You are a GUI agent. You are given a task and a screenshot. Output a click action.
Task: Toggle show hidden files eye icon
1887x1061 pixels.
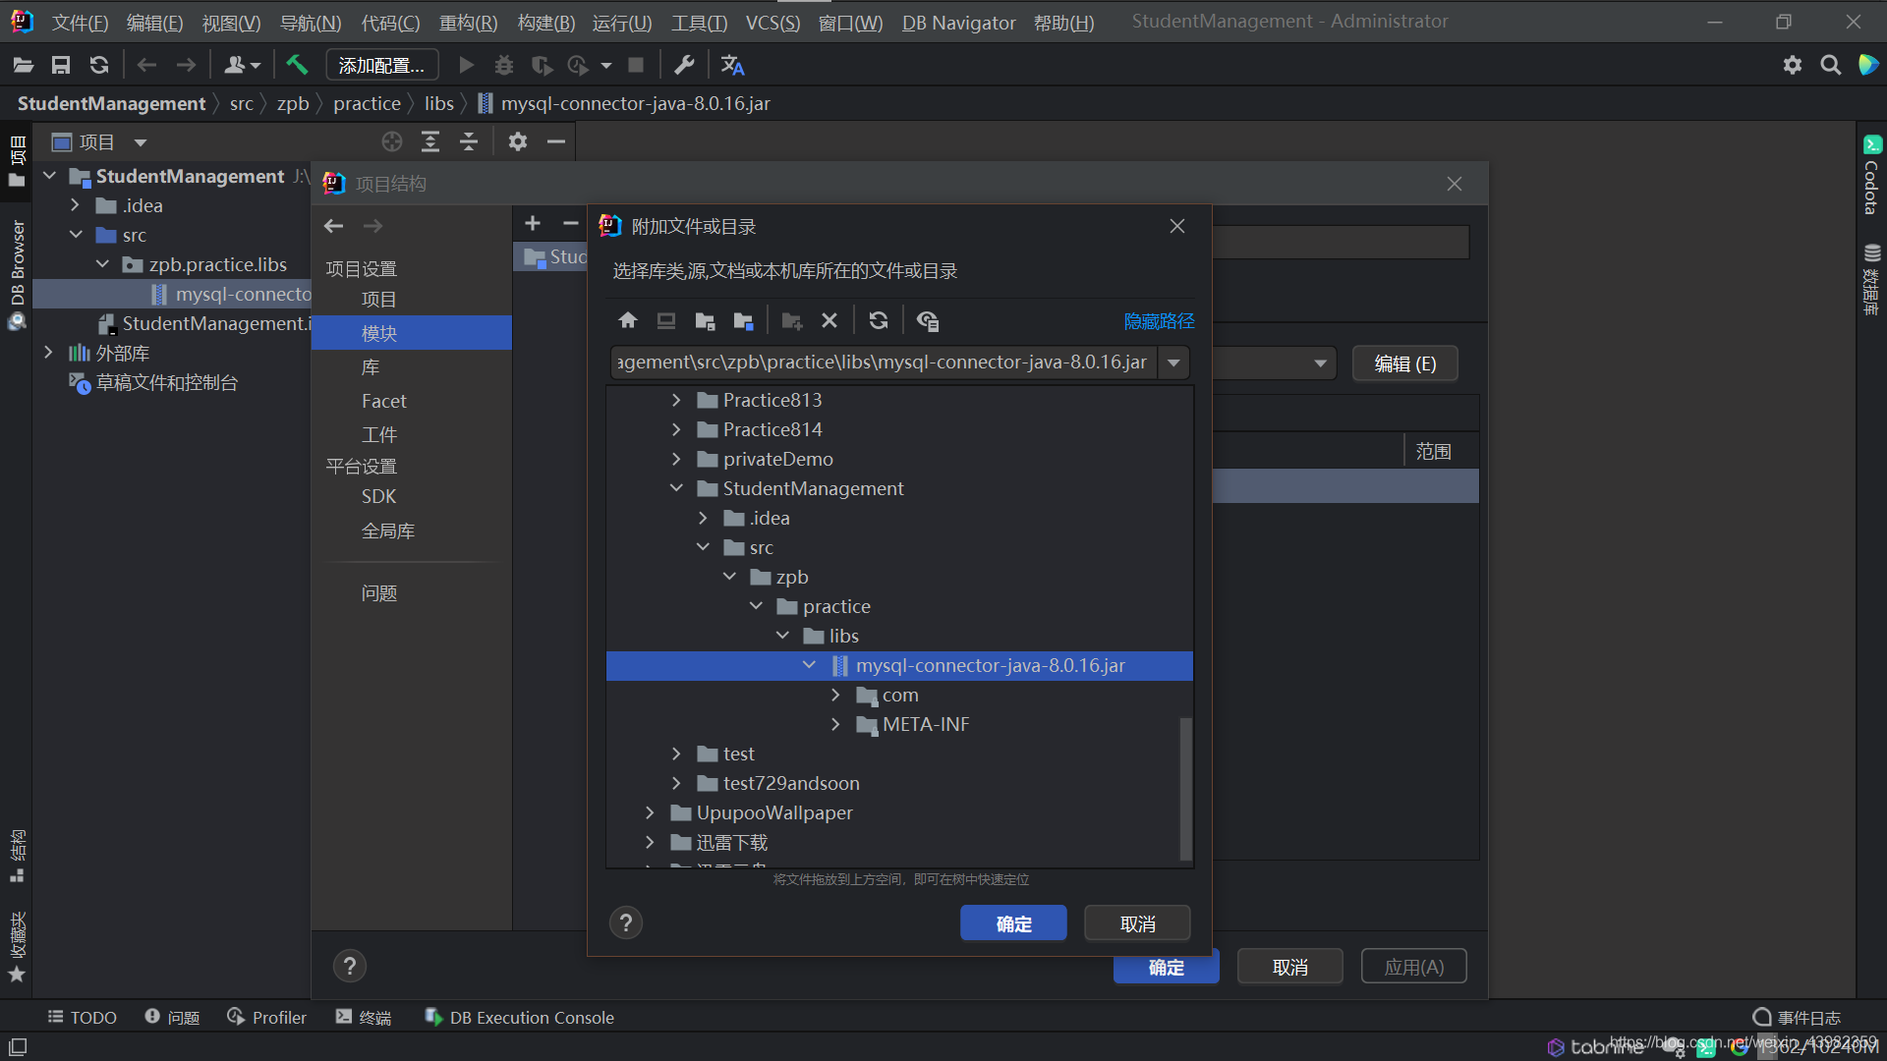point(927,320)
